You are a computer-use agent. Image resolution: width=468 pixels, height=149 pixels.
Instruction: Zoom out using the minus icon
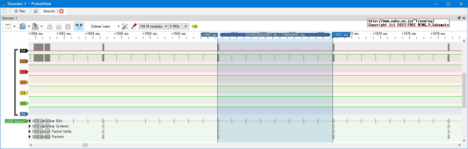[59, 26]
